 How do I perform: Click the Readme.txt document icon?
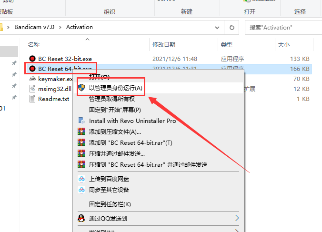point(32,99)
